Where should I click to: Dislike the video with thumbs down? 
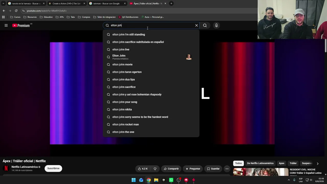point(155,169)
